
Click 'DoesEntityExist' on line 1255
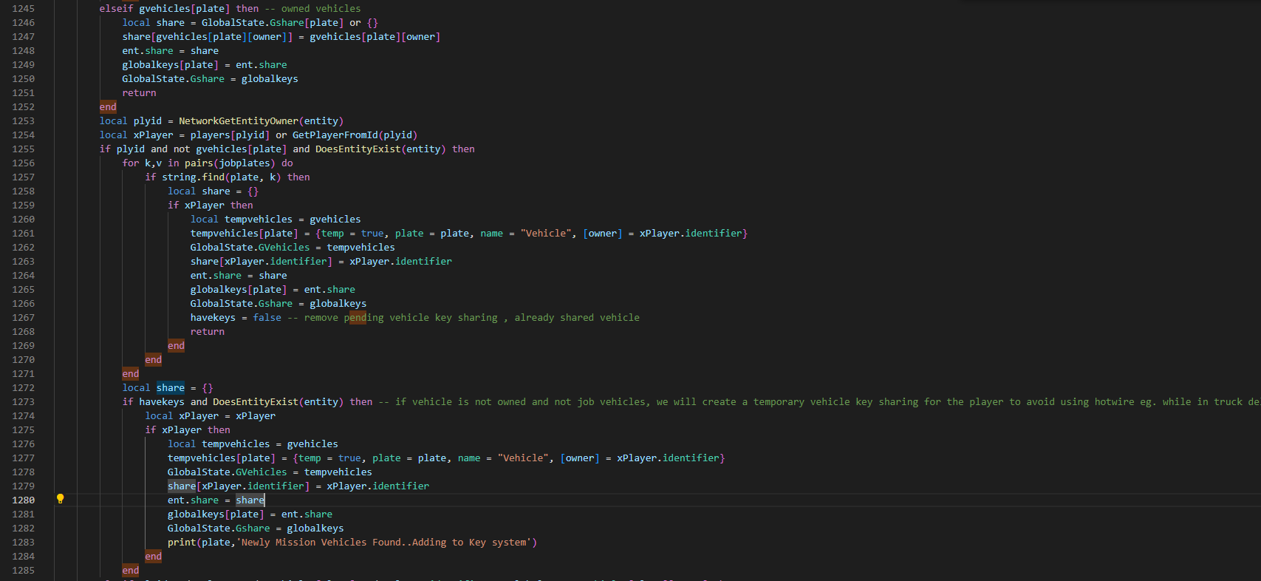[358, 149]
